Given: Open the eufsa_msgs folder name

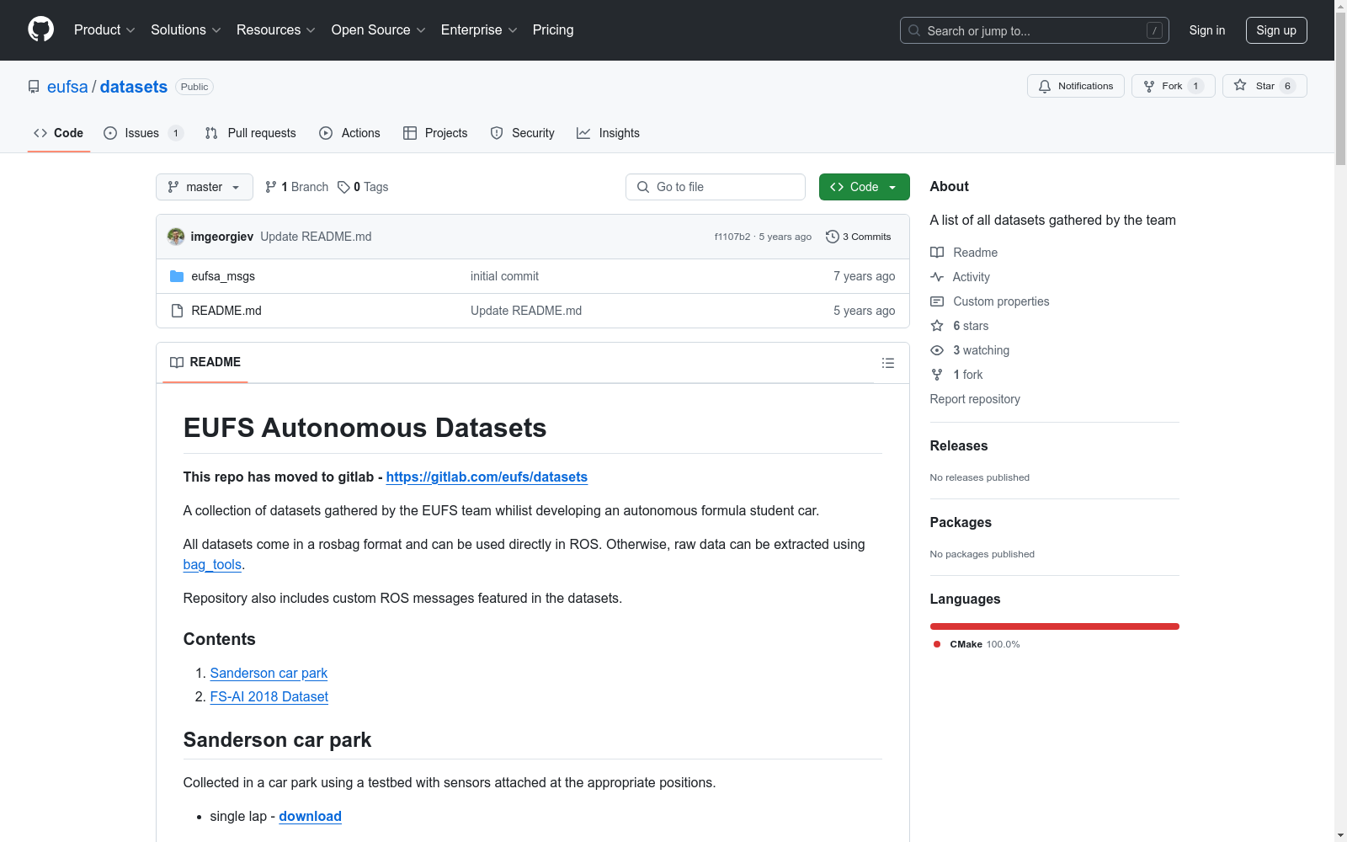Looking at the screenshot, I should pyautogui.click(x=223, y=276).
